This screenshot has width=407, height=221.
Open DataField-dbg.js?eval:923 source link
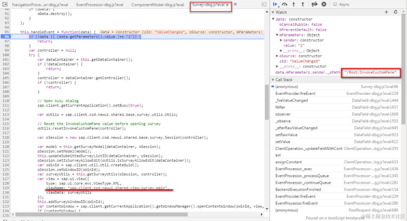[x=376, y=135]
